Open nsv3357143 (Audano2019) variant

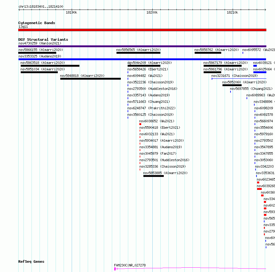149,95
